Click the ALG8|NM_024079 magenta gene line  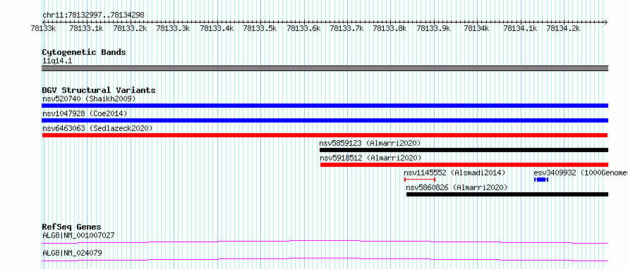(325, 260)
